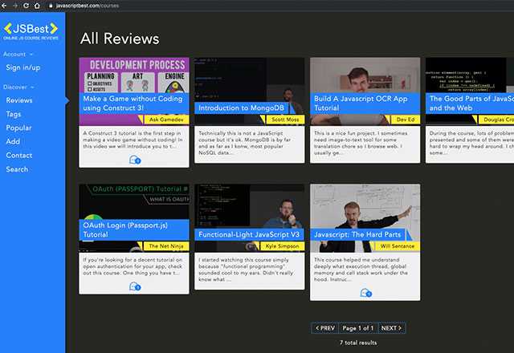This screenshot has width=514, height=353.
Task: Click the Douglas Crockford author tag
Action: point(498,120)
